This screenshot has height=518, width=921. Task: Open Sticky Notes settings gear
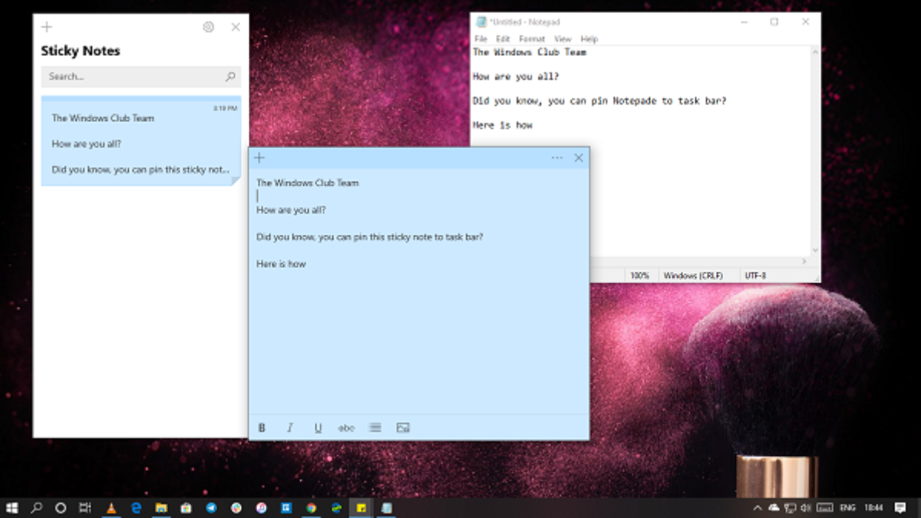pos(208,27)
